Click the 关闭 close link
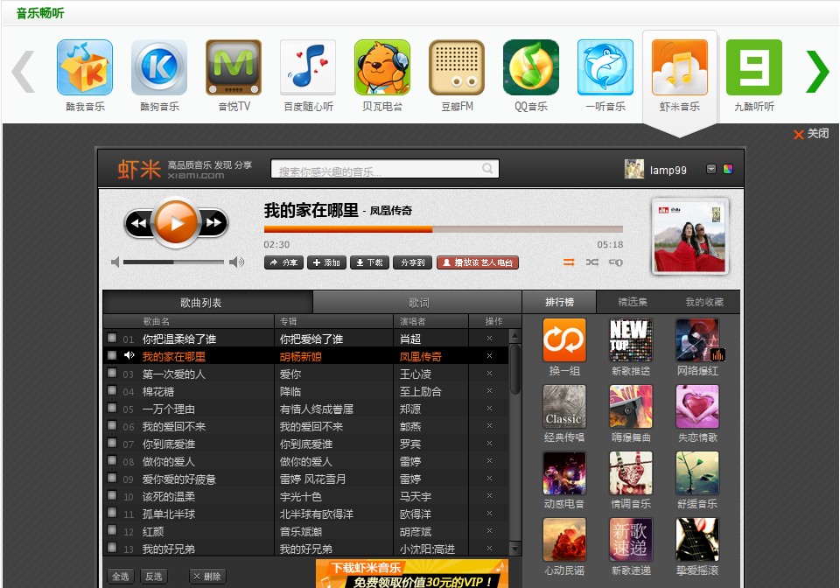 pos(811,133)
